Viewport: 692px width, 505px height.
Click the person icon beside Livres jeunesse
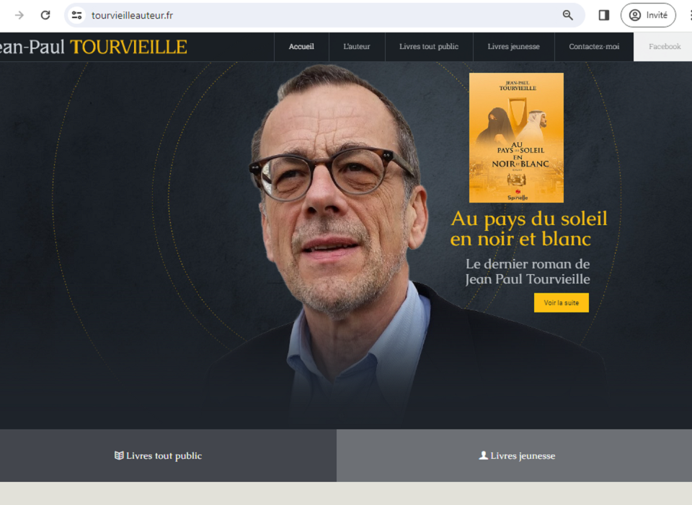[483, 455]
